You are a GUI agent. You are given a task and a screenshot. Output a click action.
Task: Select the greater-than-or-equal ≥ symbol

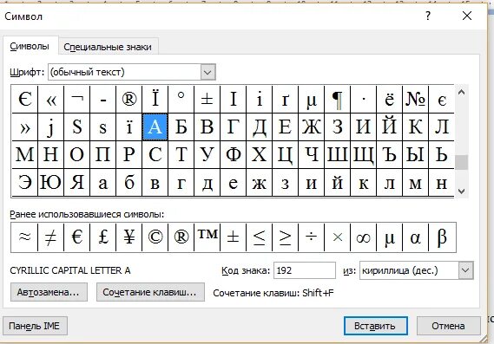[x=286, y=237]
